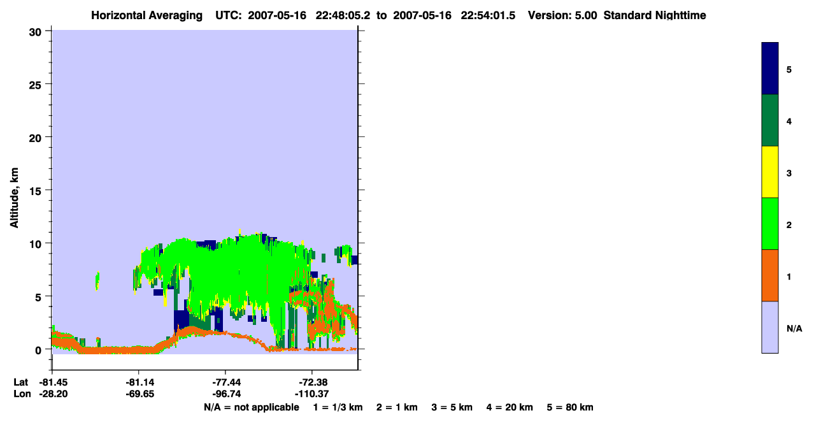828x425 pixels.
Task: Click the 'N/A = not applicable' legend text
Action: pyautogui.click(x=252, y=407)
